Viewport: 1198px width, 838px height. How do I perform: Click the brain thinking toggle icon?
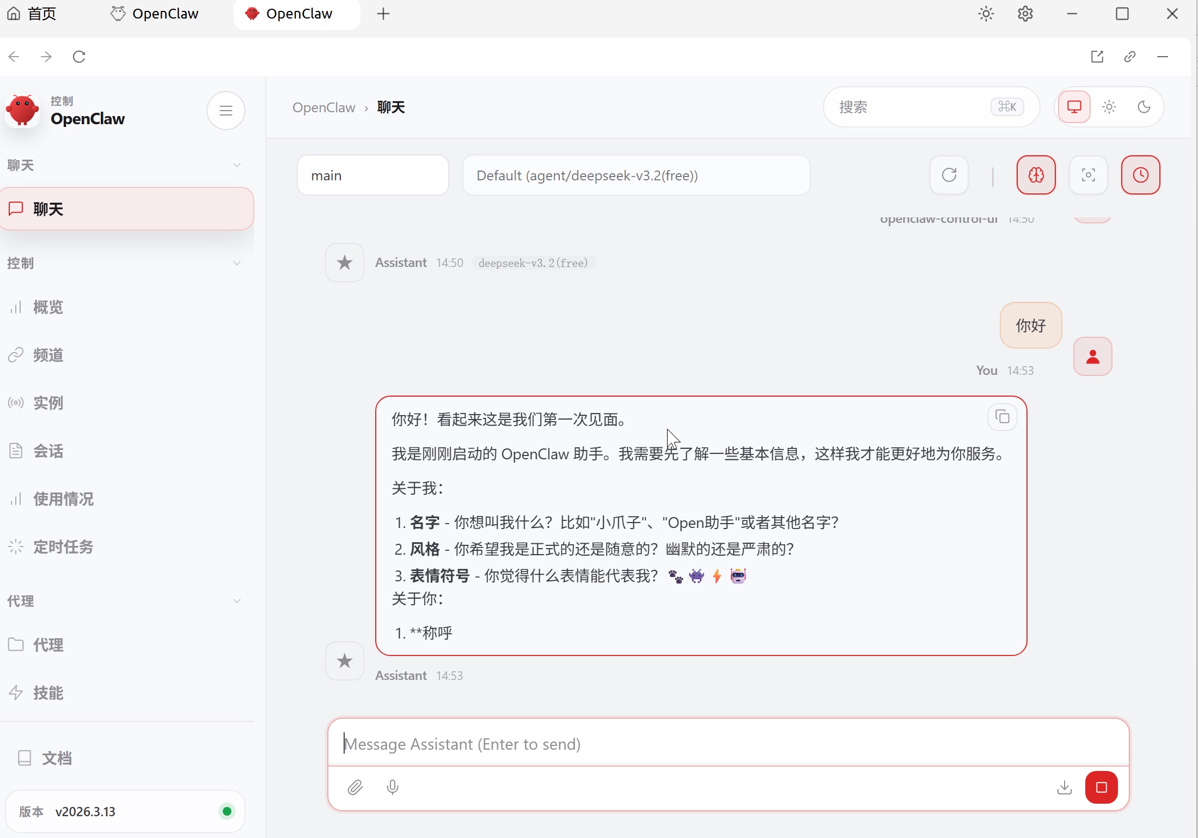tap(1036, 175)
